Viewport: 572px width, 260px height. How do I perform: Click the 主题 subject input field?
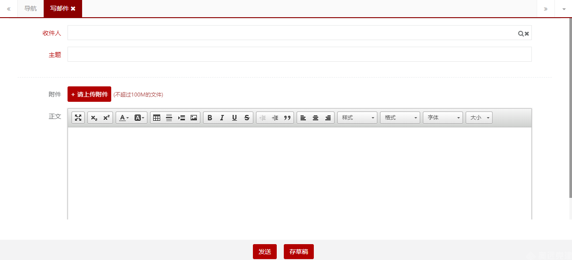coord(299,54)
